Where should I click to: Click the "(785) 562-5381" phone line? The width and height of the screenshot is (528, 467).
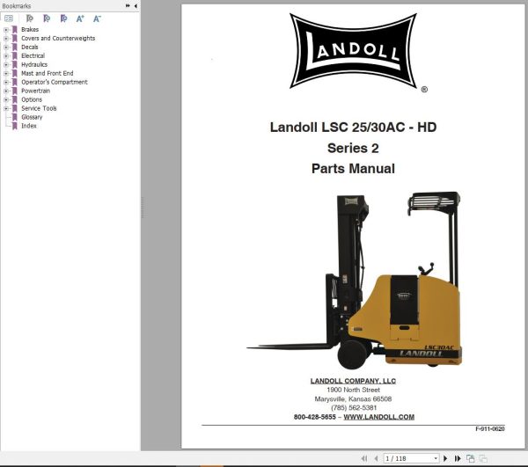(x=354, y=408)
